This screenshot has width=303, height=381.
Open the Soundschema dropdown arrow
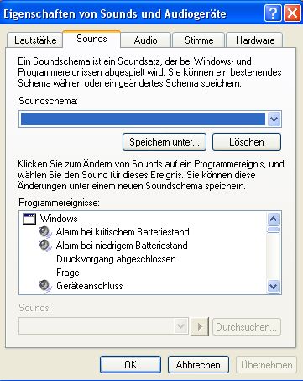274,119
